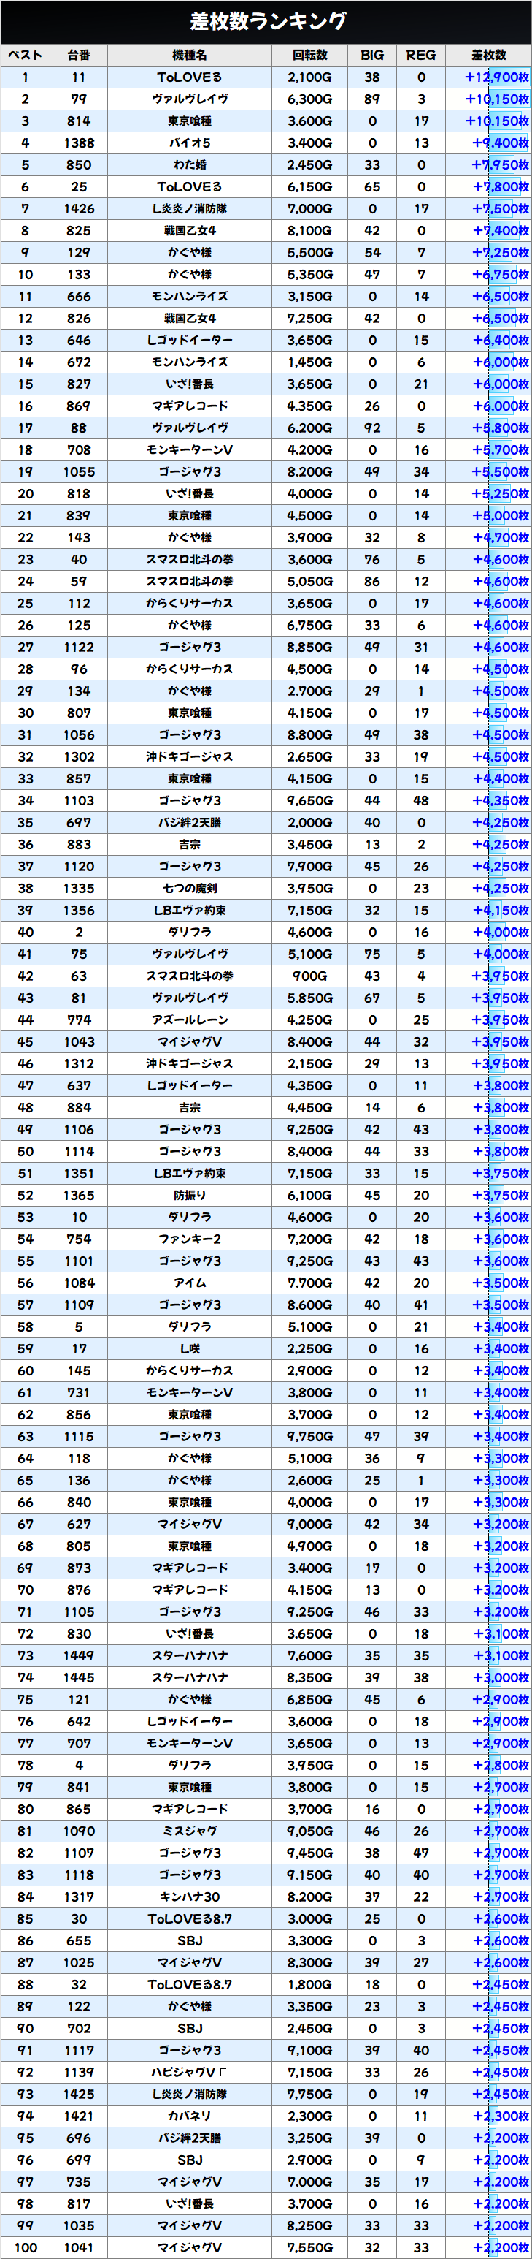Click the +6,750枚 value

click(500, 275)
